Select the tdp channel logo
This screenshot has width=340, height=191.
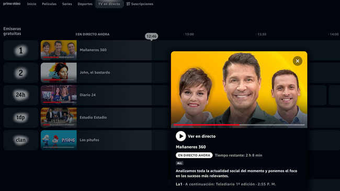point(21,117)
